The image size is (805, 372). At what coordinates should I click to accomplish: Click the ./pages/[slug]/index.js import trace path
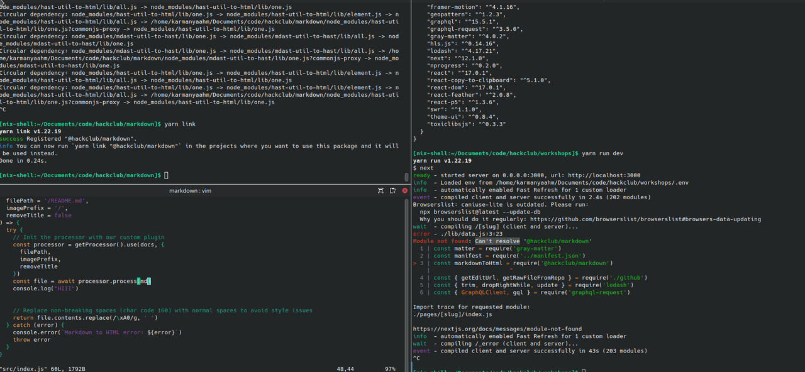click(x=452, y=314)
